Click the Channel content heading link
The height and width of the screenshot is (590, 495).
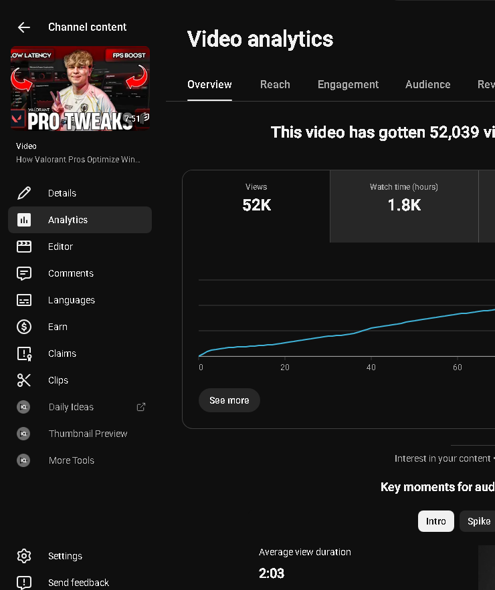pos(88,27)
